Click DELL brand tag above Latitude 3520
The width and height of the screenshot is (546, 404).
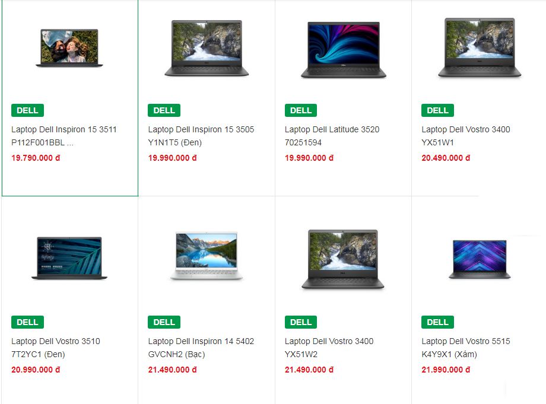(x=301, y=110)
